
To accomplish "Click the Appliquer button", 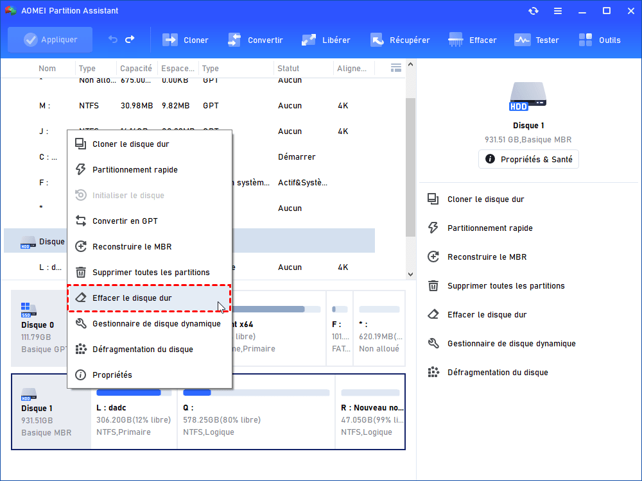I will (x=50, y=40).
